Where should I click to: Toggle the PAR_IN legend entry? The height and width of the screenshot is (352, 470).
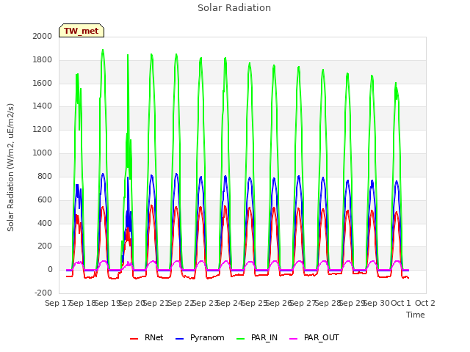[x=257, y=337]
